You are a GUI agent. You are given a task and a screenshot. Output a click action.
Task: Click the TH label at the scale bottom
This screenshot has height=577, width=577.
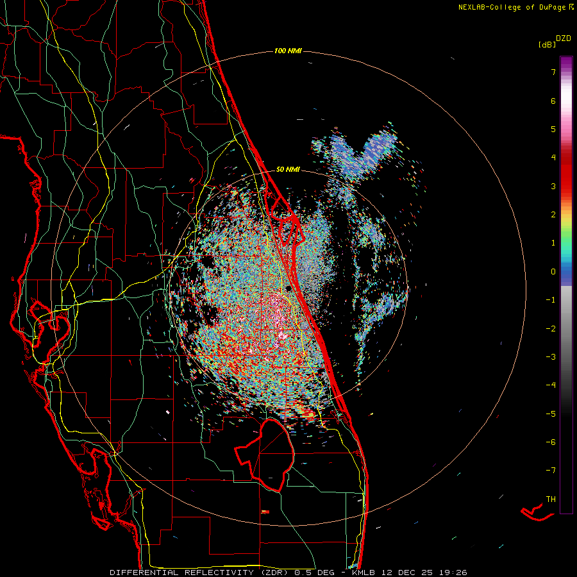point(551,499)
